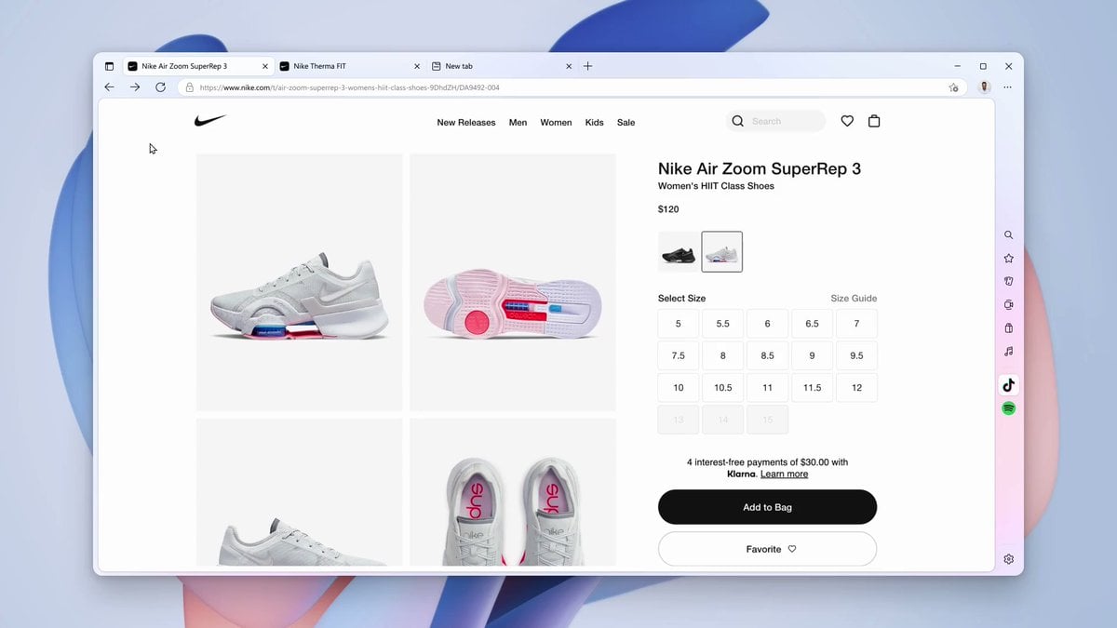1117x628 pixels.
Task: Open the sidebar settings gear icon
Action: click(x=1008, y=559)
